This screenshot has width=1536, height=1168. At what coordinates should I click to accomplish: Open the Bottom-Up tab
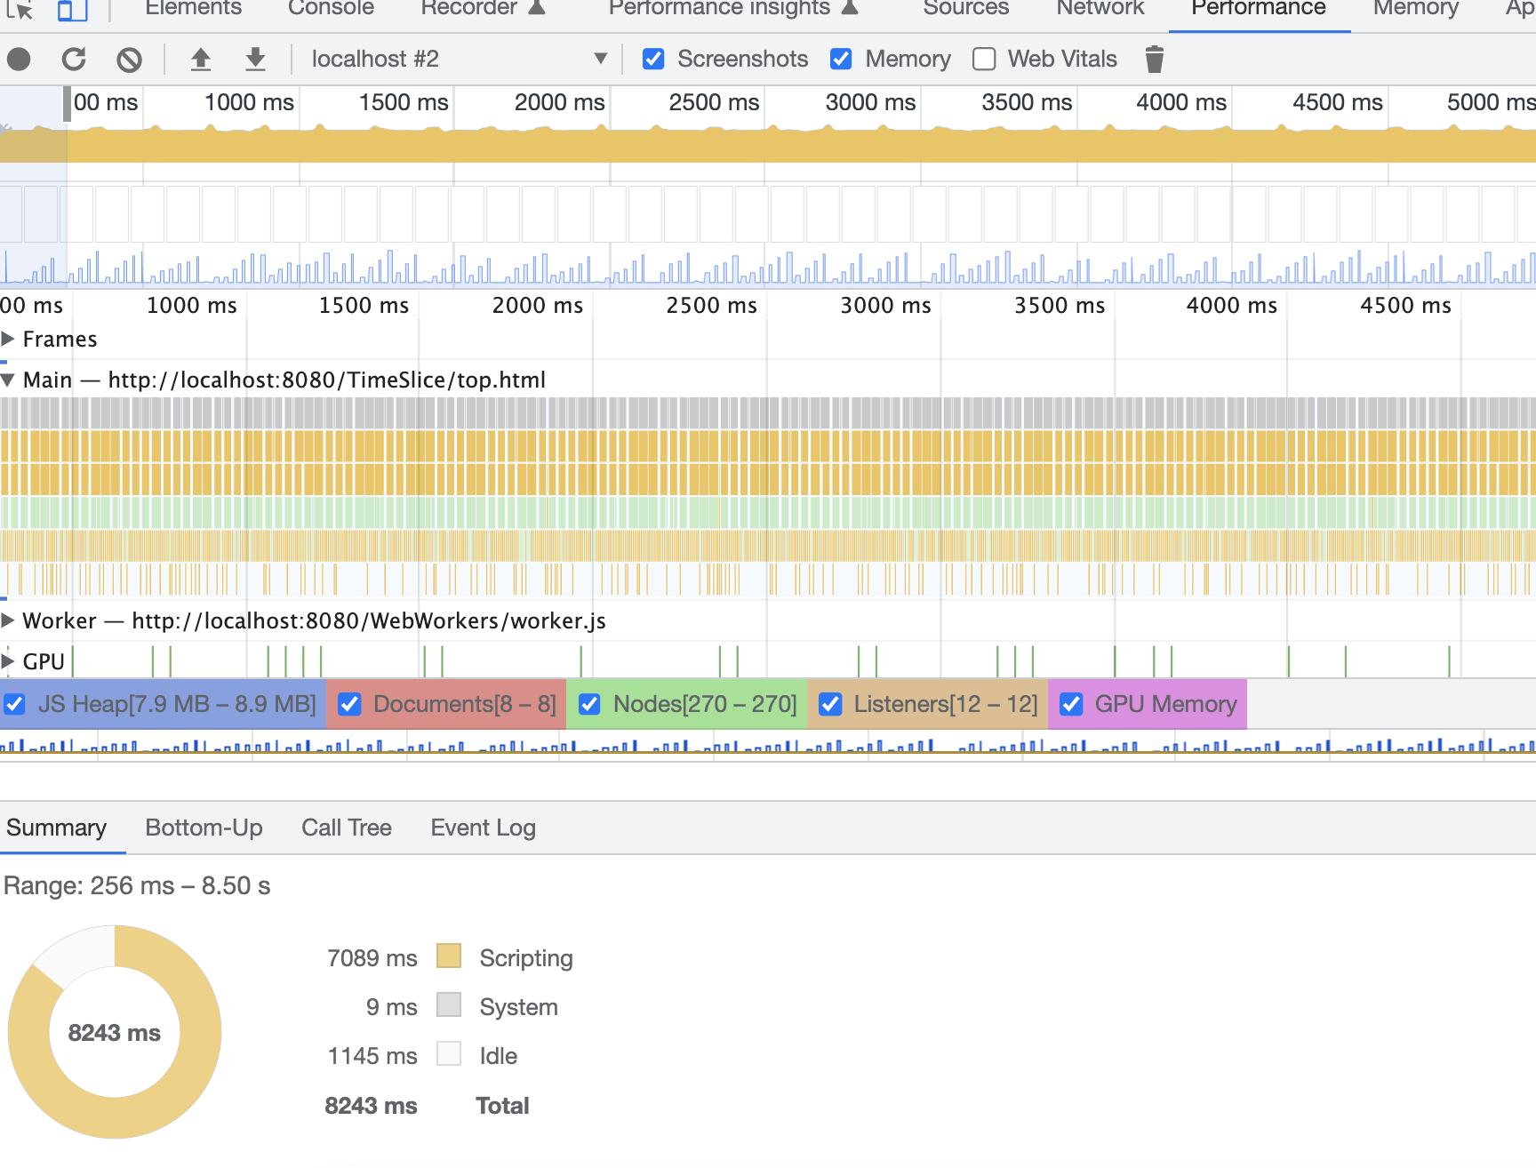click(x=204, y=828)
